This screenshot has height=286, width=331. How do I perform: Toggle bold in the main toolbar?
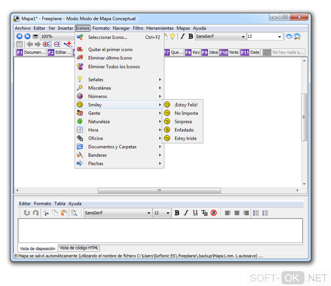point(190,36)
